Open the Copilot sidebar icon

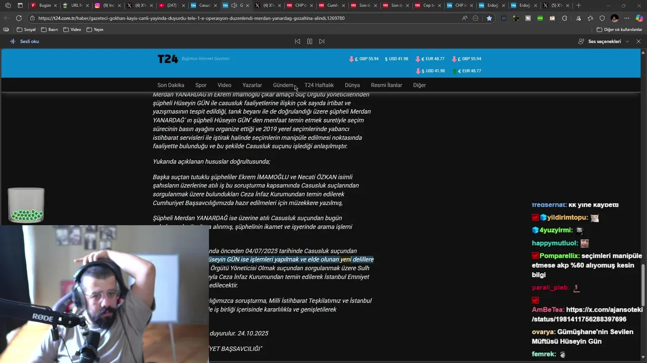pos(639,18)
